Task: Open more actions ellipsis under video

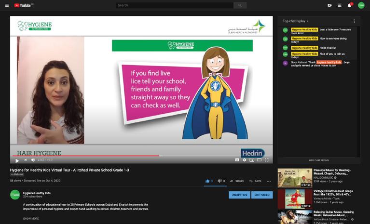Action: pyautogui.click(x=269, y=181)
